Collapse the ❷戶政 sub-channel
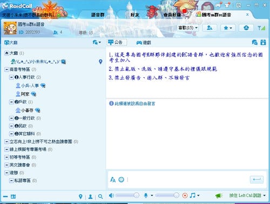270x204 pixels. pos(11,102)
